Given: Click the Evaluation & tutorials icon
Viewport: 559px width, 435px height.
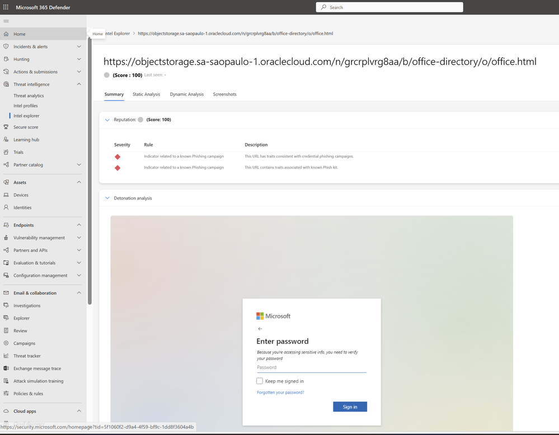Looking at the screenshot, I should pyautogui.click(x=6, y=263).
